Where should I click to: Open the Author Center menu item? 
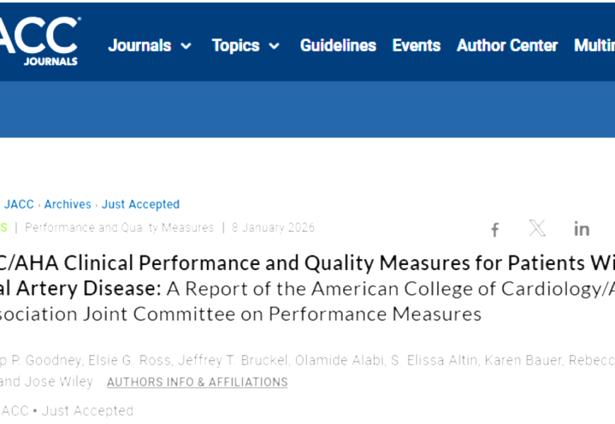coord(507,46)
